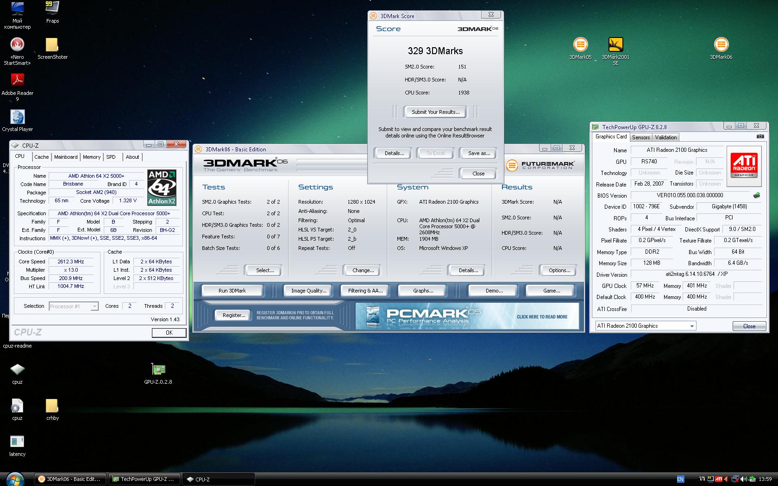Click the volume icon in system tray
Image resolution: width=778 pixels, height=486 pixels.
pyautogui.click(x=744, y=479)
